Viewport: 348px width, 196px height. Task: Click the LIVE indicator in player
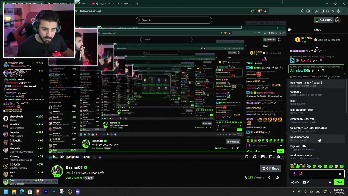coord(87,157)
